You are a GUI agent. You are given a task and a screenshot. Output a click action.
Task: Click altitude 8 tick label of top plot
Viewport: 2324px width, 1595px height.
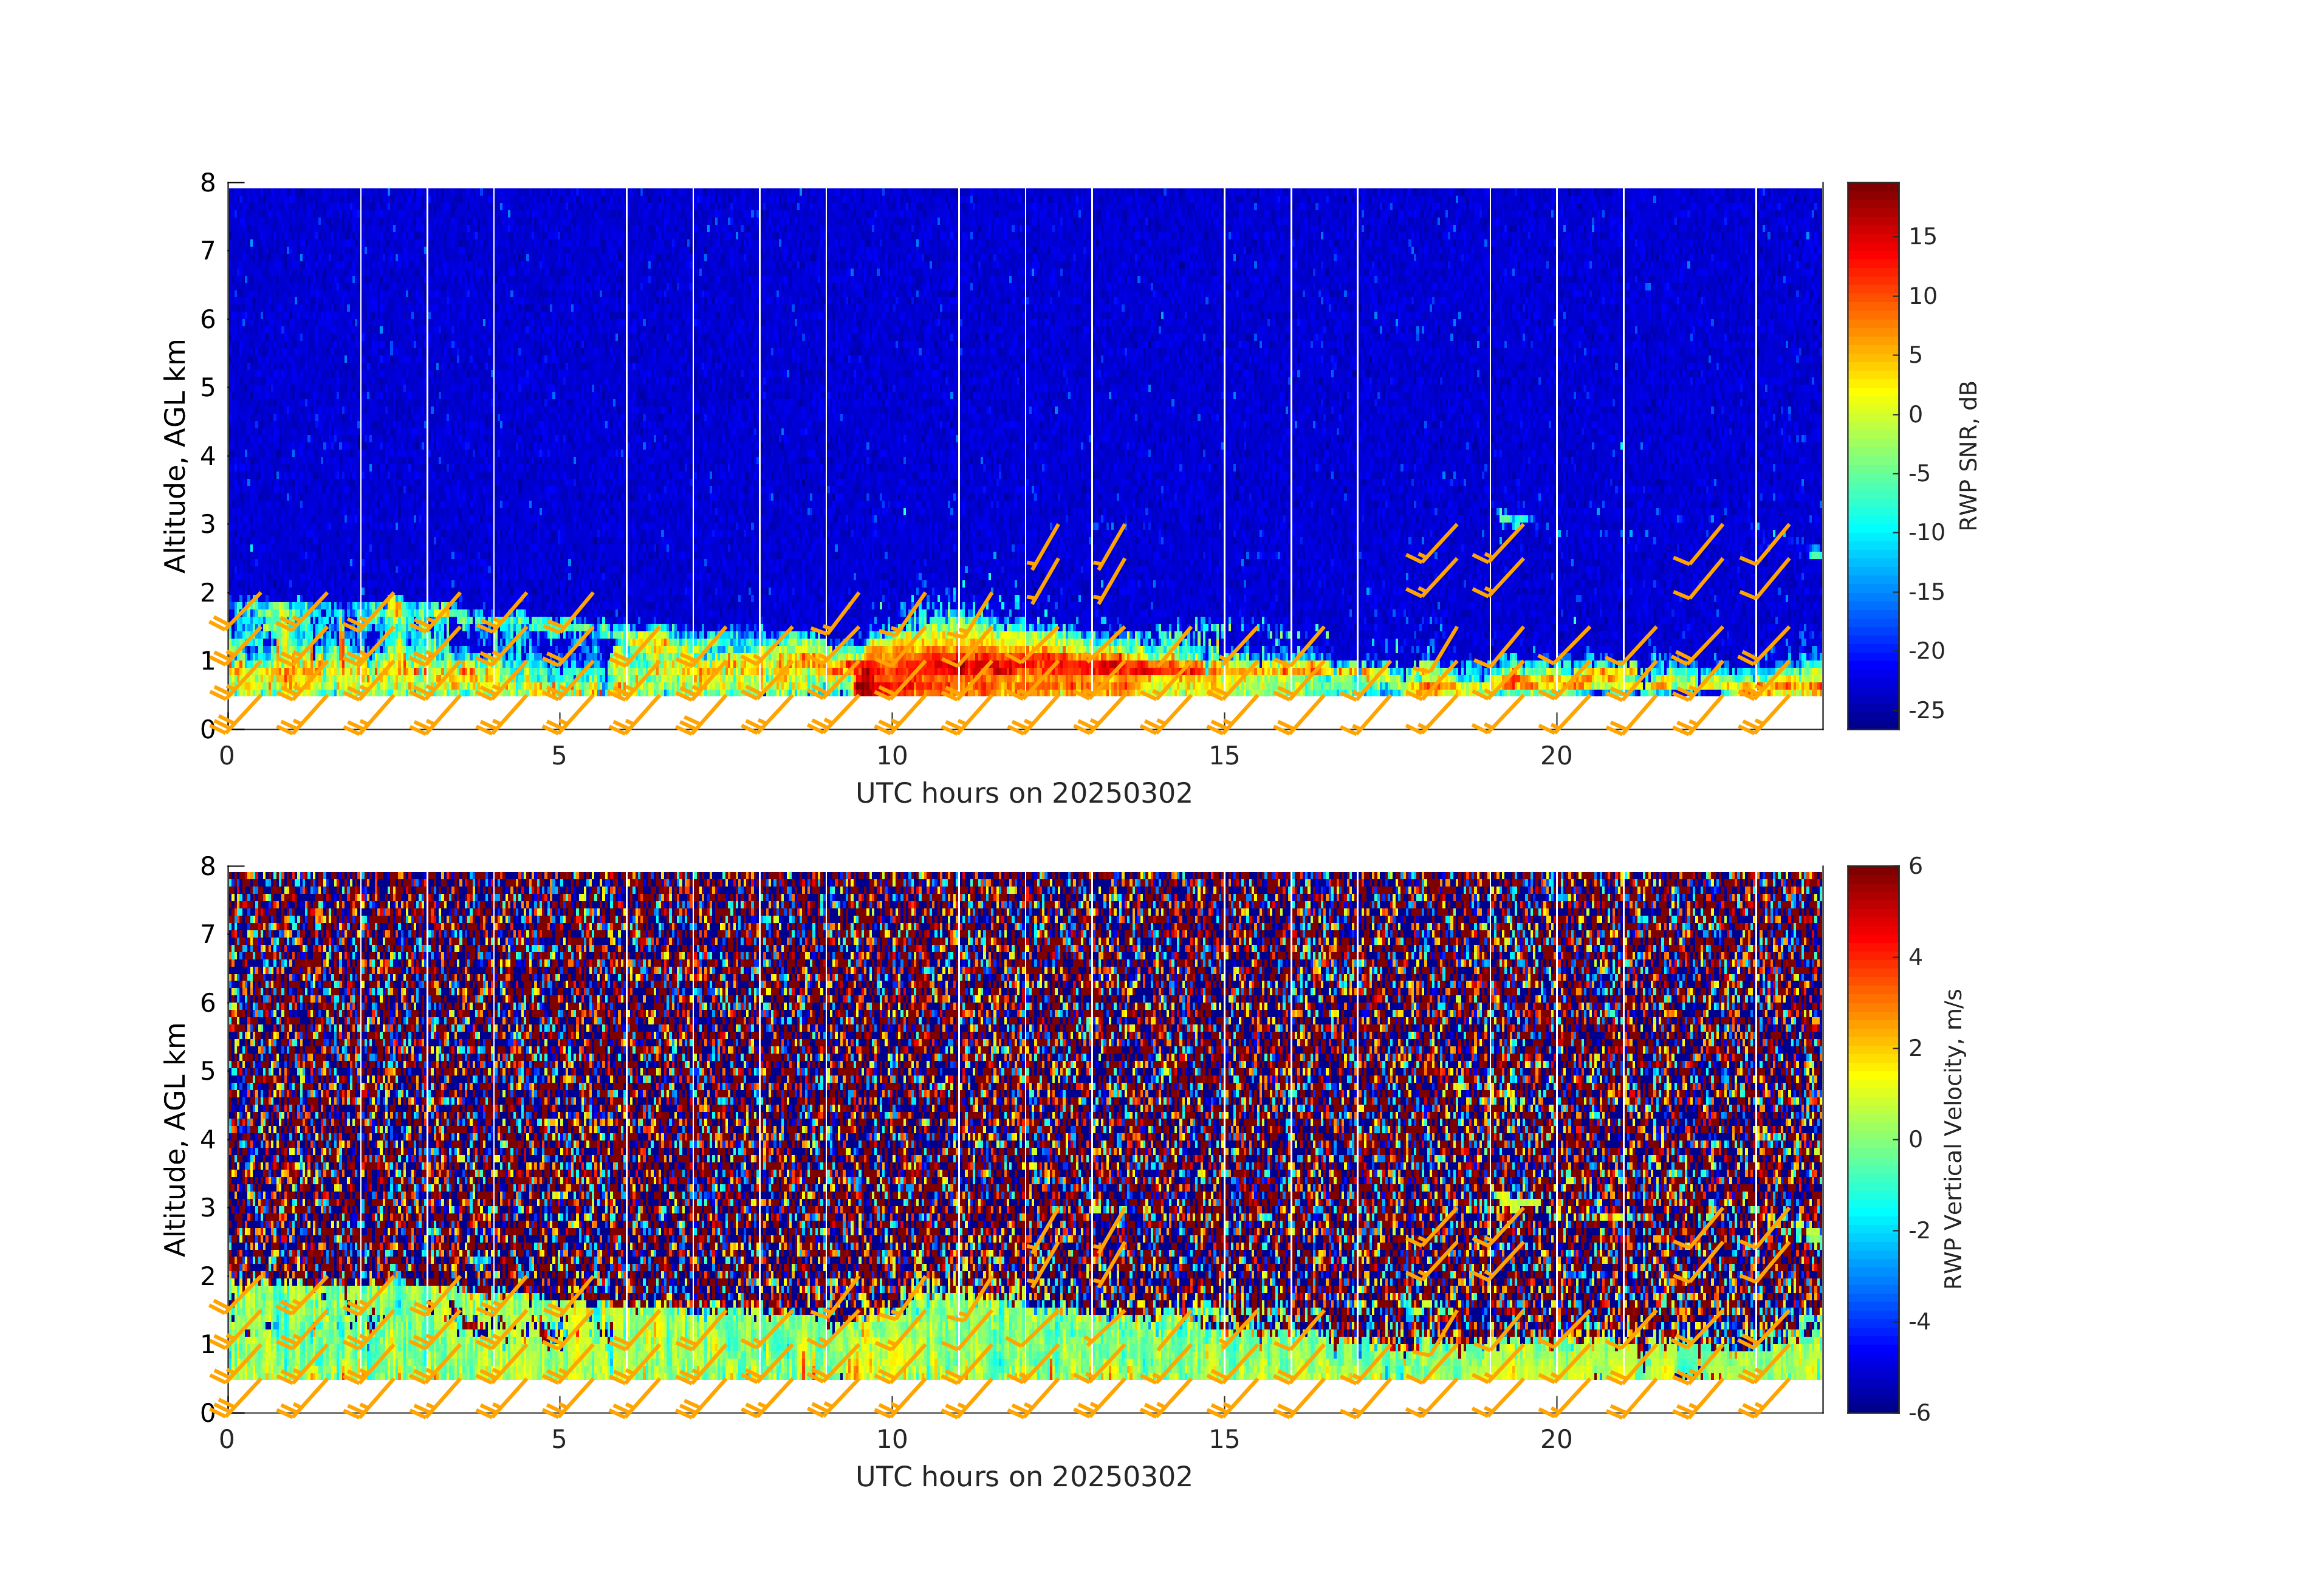208,183
